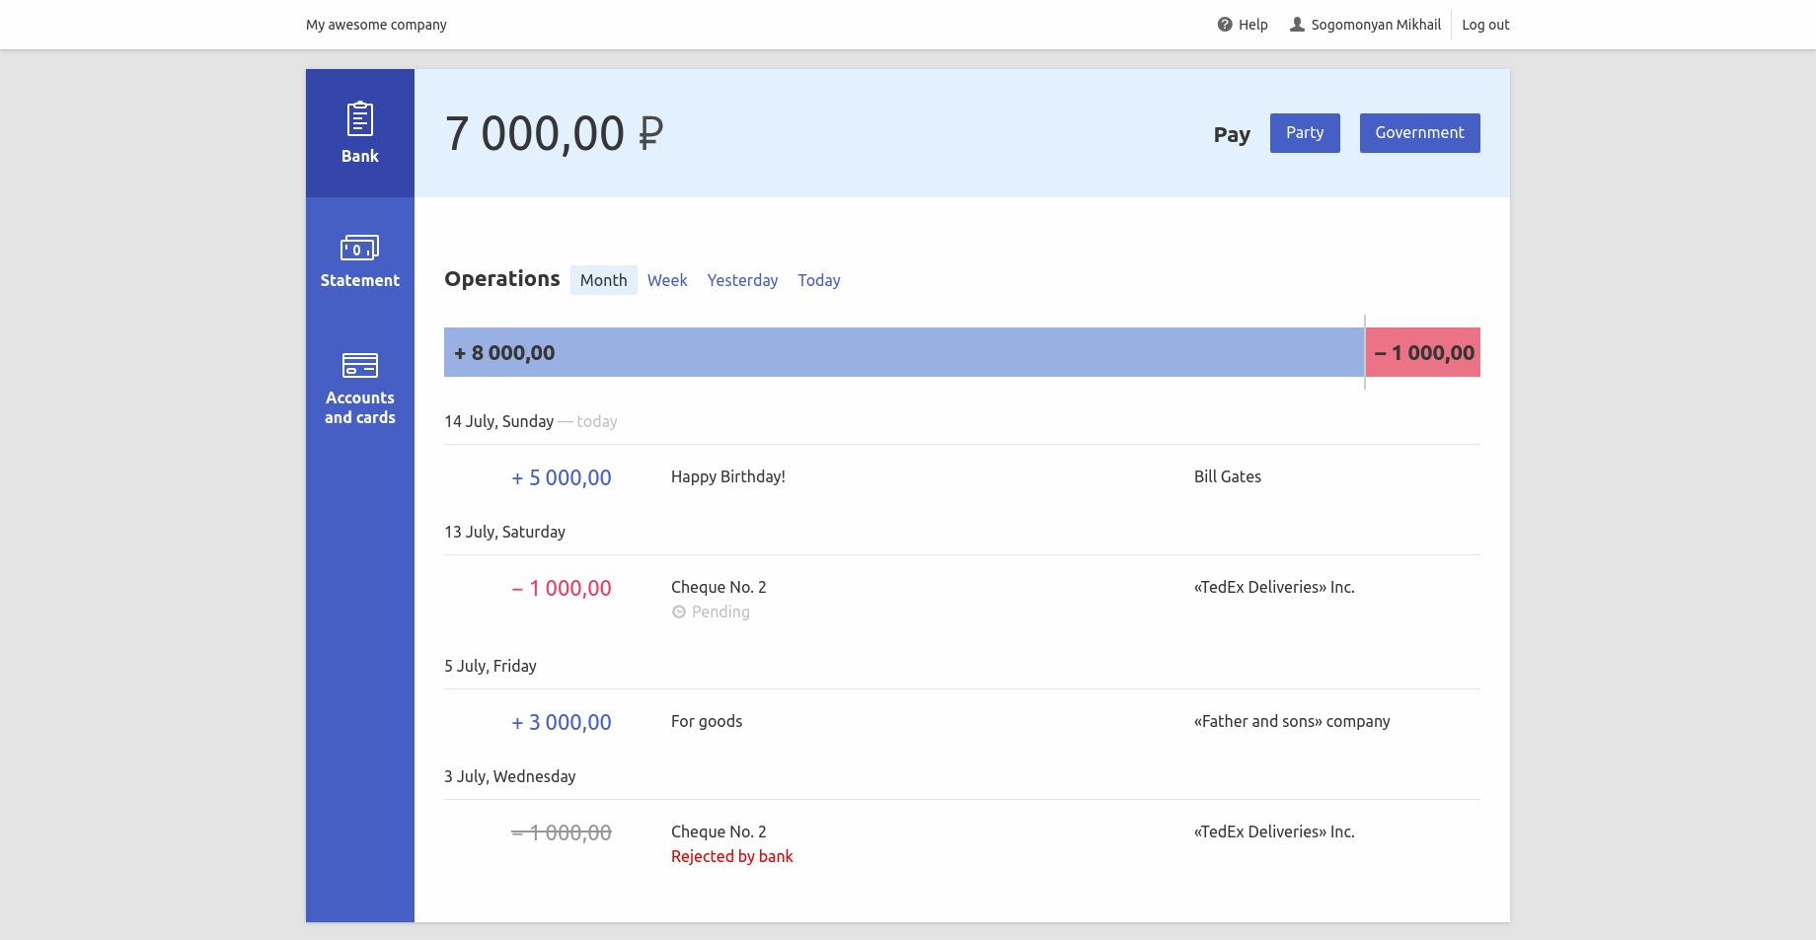Screen dimensions: 1816x940
Task: Click the blue +8 000,00 income bar
Action: coord(903,352)
